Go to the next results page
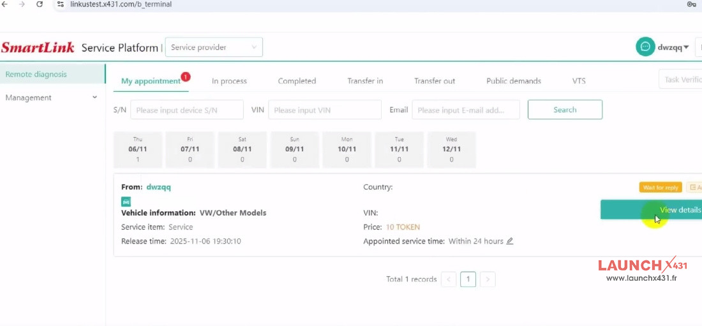The height and width of the screenshot is (326, 702). (488, 279)
